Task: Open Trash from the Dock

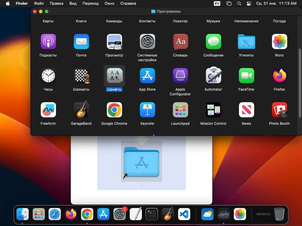Action: click(280, 214)
